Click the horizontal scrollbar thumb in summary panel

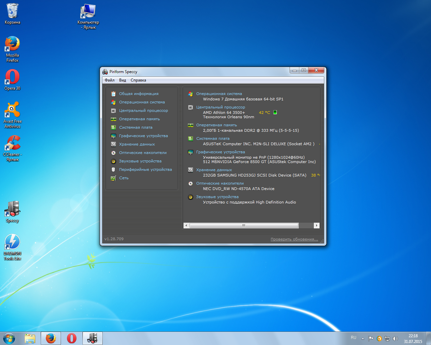tap(244, 225)
